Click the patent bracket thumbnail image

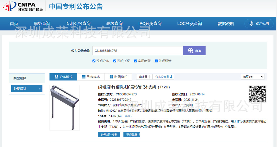(64, 108)
